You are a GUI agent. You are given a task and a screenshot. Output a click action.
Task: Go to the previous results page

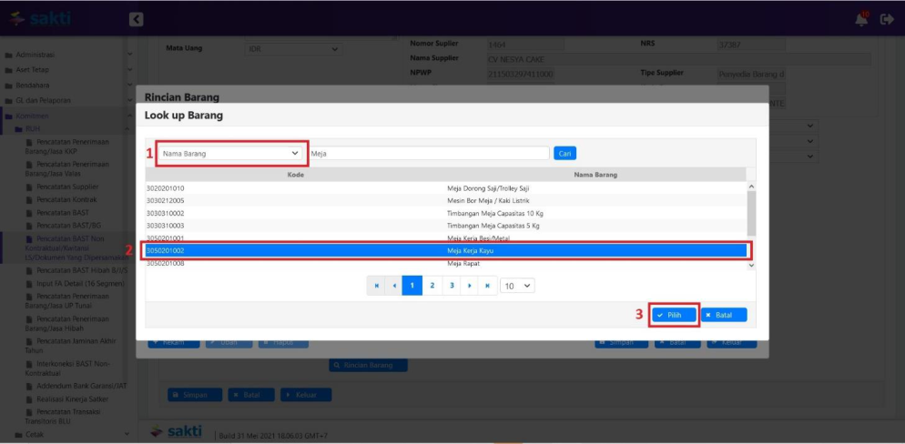(394, 286)
